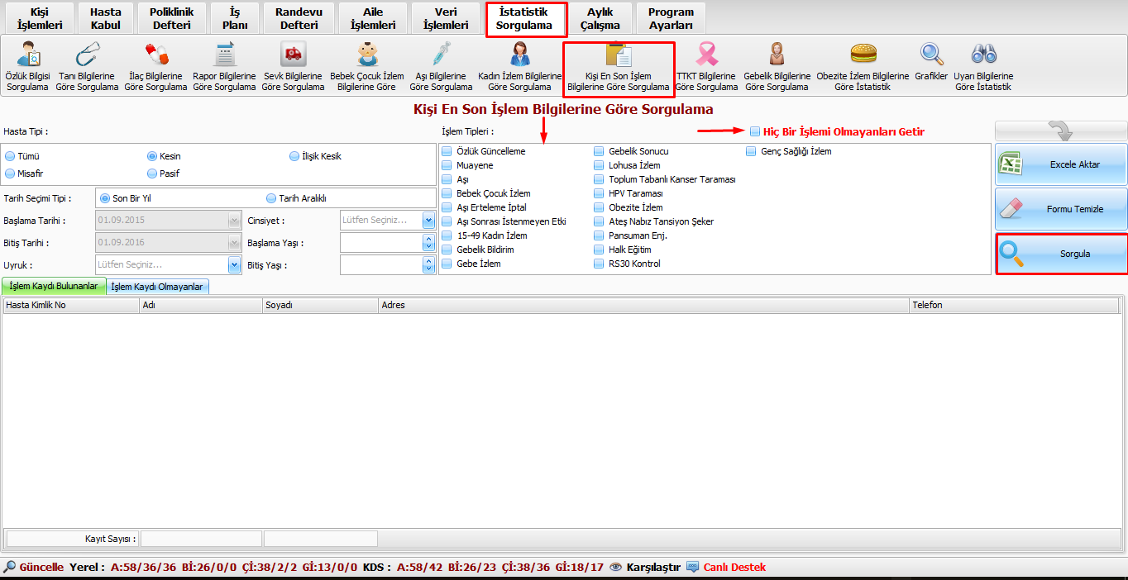Open Özlük Bilgisi Sorgulama icon
This screenshot has width=1128, height=580.
click(x=28, y=55)
